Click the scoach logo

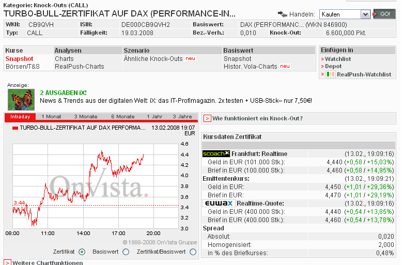216,154
